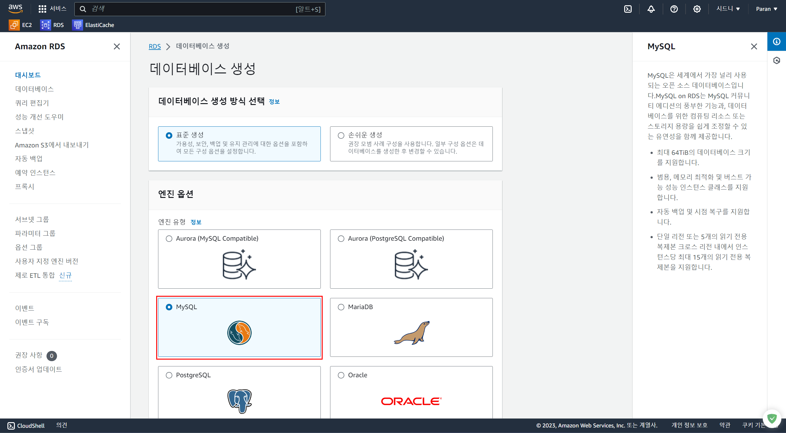This screenshot has height=433, width=786.
Task: Click the RDS breadcrumb link
Action: click(155, 46)
